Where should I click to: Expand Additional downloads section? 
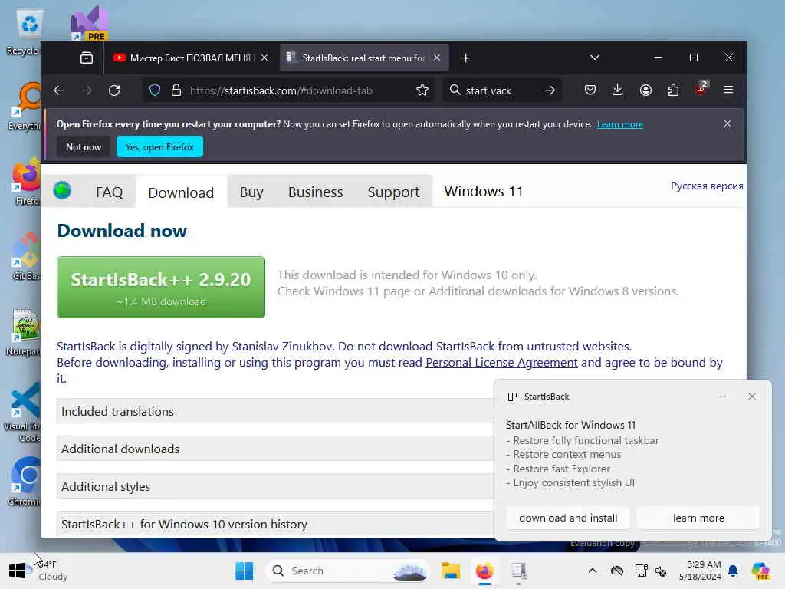click(275, 449)
